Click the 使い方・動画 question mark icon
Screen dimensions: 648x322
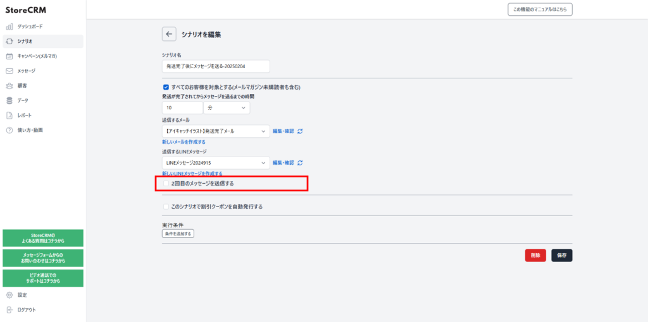coord(9,130)
